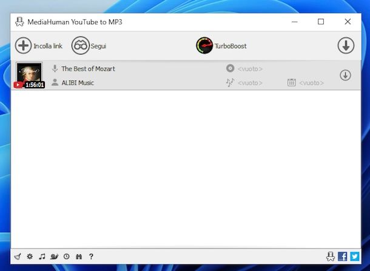Minimize the MediaHuman window
This screenshot has width=370, height=271.
295,22
